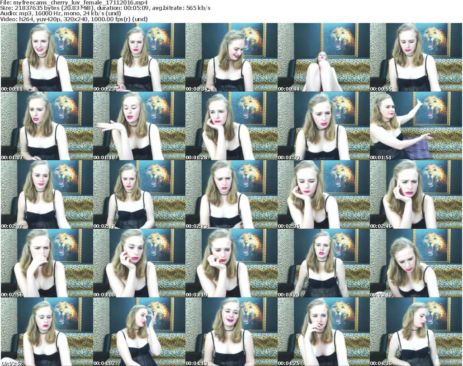Image resolution: width=463 pixels, height=366 pixels.
Task: Open the thumbnail stamped 00:01:39
Action: coord(324,126)
